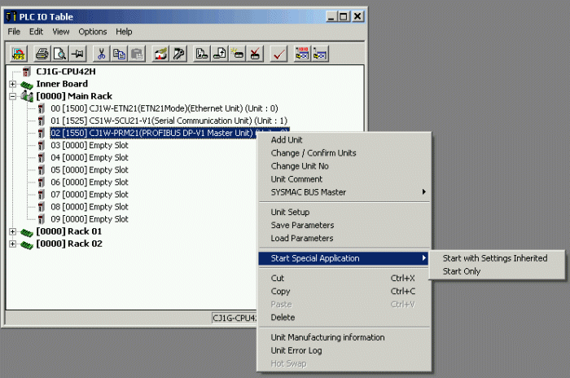Image resolution: width=570 pixels, height=378 pixels.
Task: Select Change / Confirm Units
Action: click(344, 153)
